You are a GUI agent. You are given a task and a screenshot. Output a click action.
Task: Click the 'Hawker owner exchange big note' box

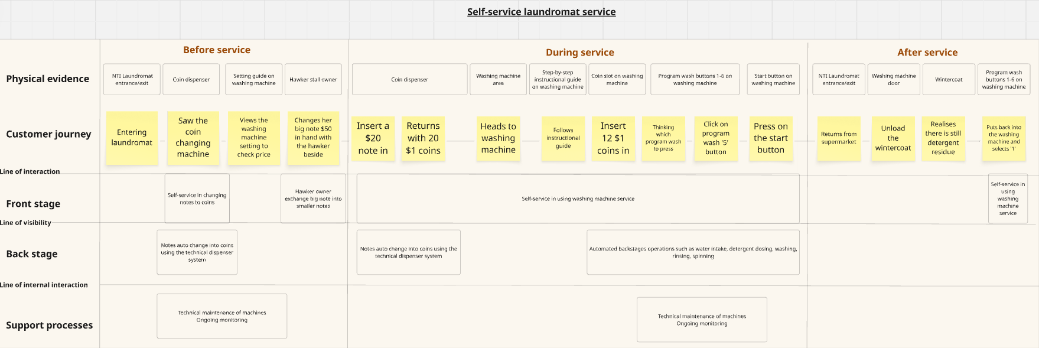point(313,199)
